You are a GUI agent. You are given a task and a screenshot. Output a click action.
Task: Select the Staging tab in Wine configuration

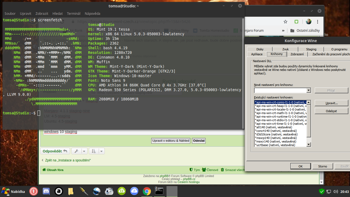(x=311, y=49)
